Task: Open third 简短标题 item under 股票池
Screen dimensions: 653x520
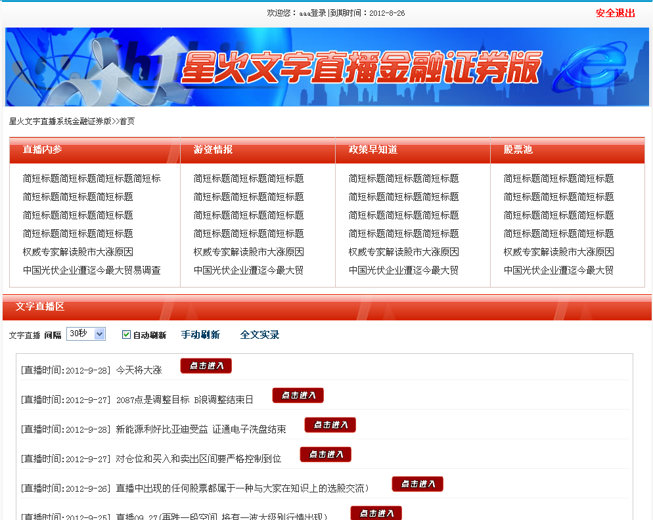Action: (558, 215)
